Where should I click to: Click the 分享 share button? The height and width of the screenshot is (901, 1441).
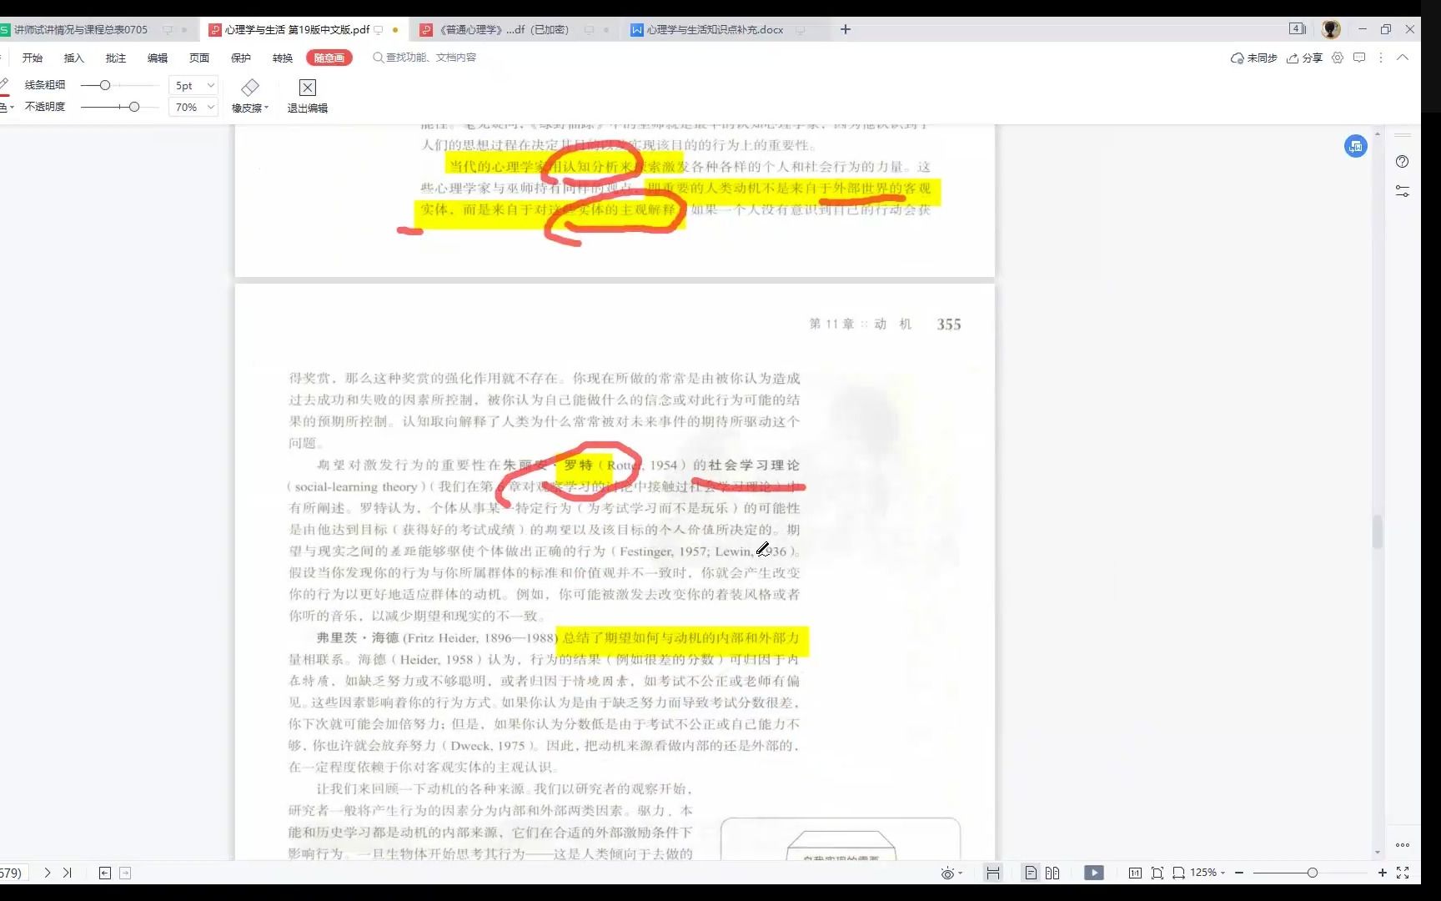click(1305, 58)
